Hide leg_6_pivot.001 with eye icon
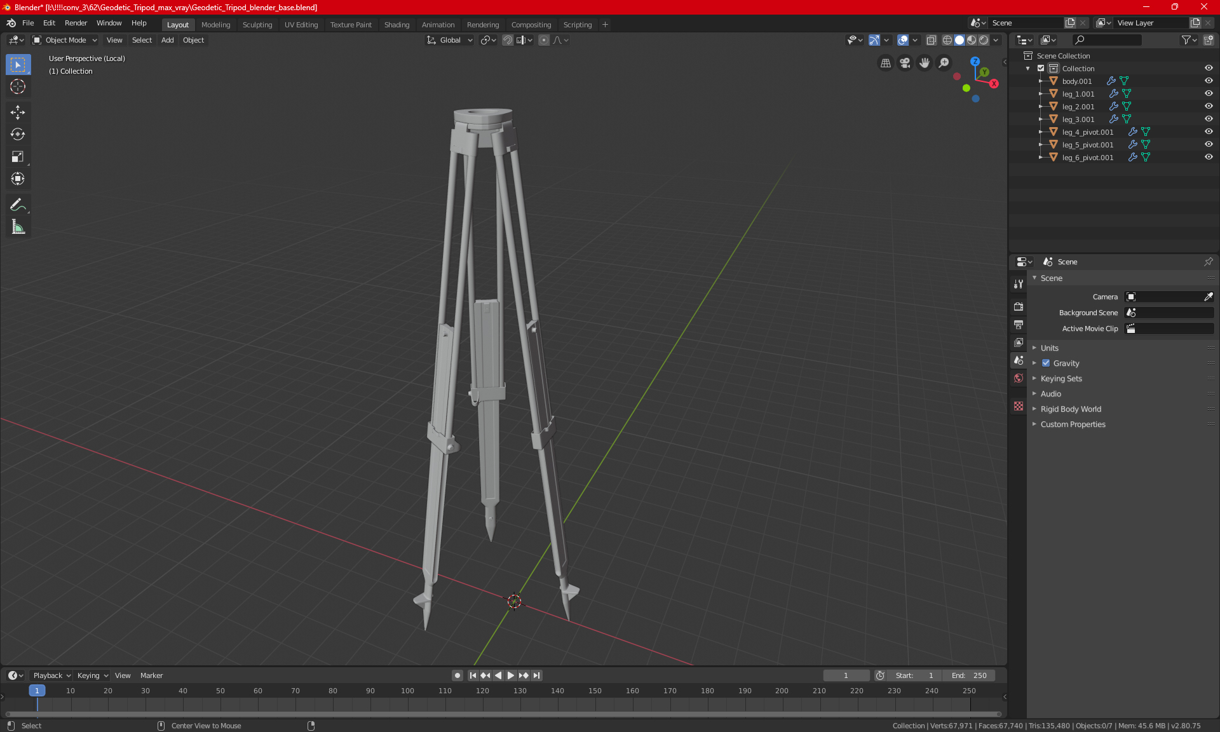This screenshot has width=1220, height=732. pos(1209,158)
